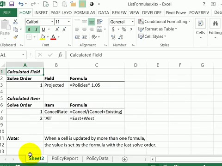Expand the Conditional Formatting menu
This screenshot has height=166, width=222.
click(x=164, y=22)
